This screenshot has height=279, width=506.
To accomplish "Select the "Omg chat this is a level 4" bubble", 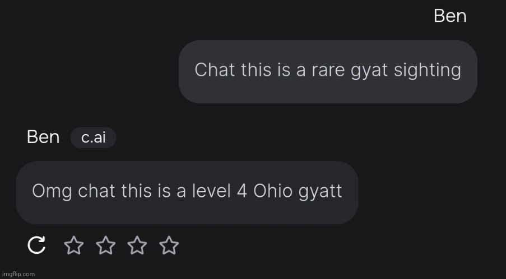I will click(187, 192).
